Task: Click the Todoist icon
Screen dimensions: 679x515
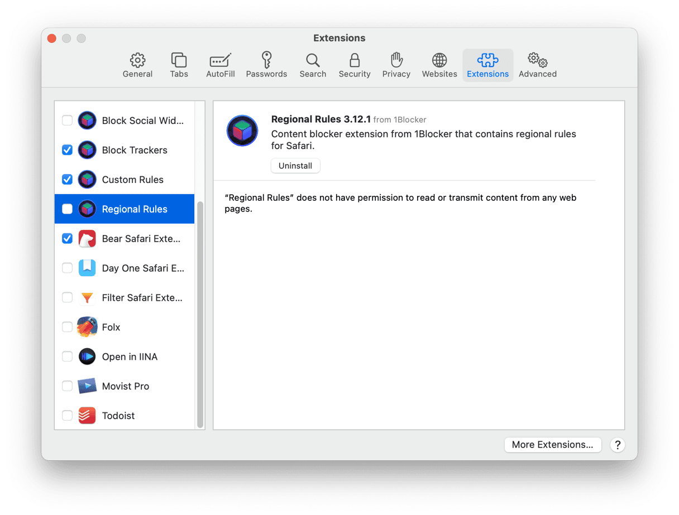Action: click(87, 416)
